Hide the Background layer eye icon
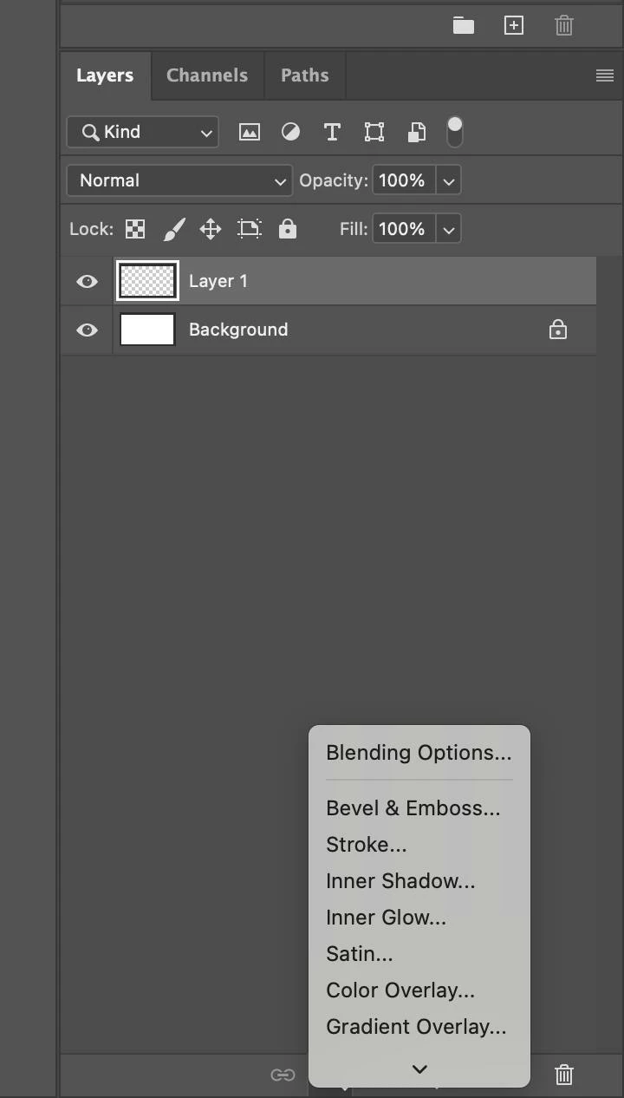The width and height of the screenshot is (624, 1098). pos(87,330)
